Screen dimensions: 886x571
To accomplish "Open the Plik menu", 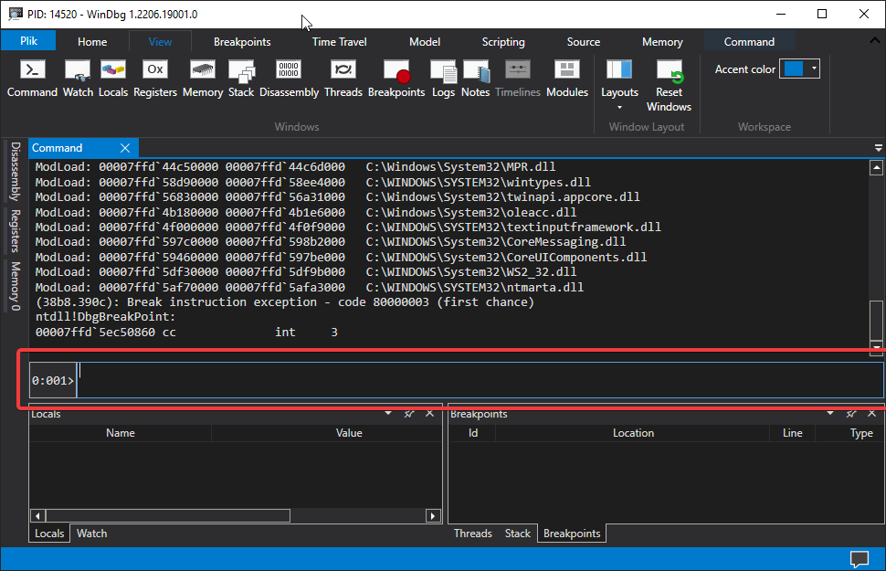I will [28, 41].
